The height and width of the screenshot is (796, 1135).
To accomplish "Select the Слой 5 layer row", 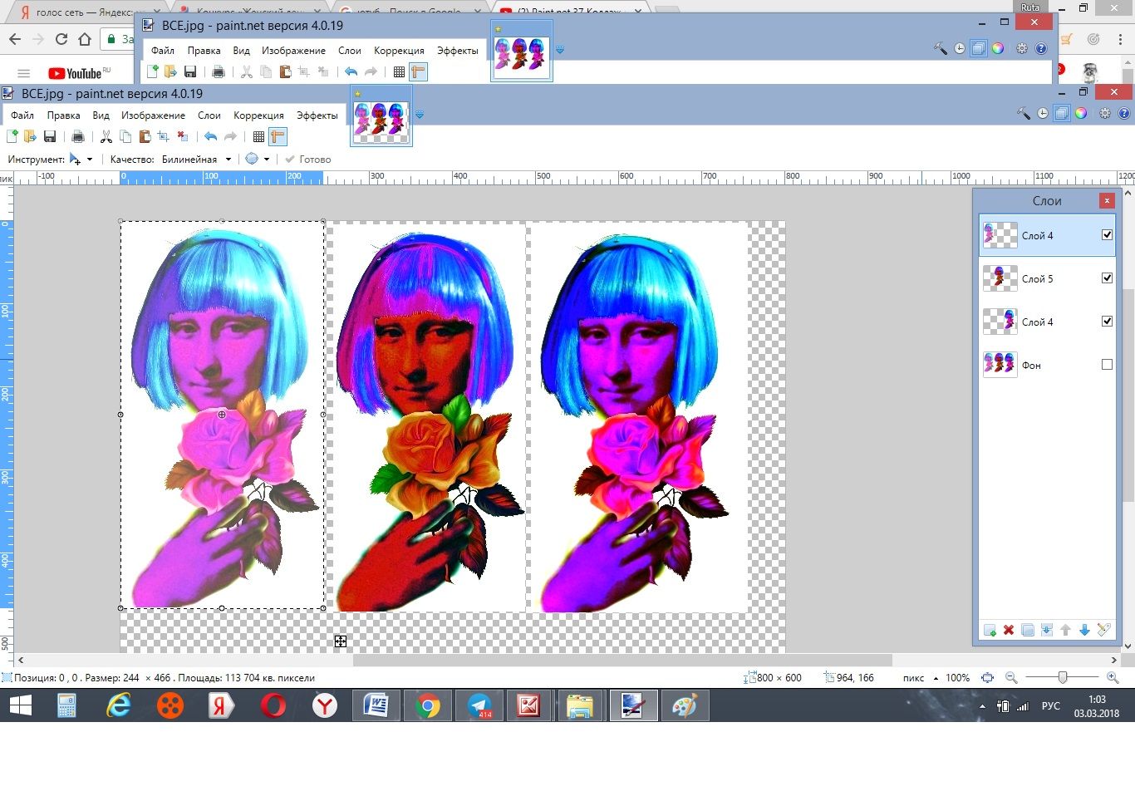I will [1047, 278].
